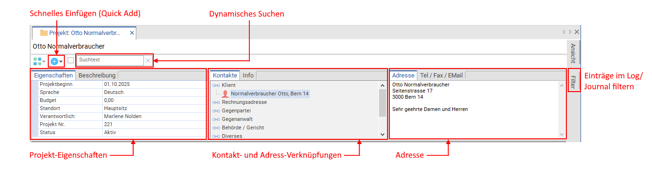This screenshot has height=170, width=652.
Task: Open the vertical Filter side tab
Action: (x=573, y=82)
